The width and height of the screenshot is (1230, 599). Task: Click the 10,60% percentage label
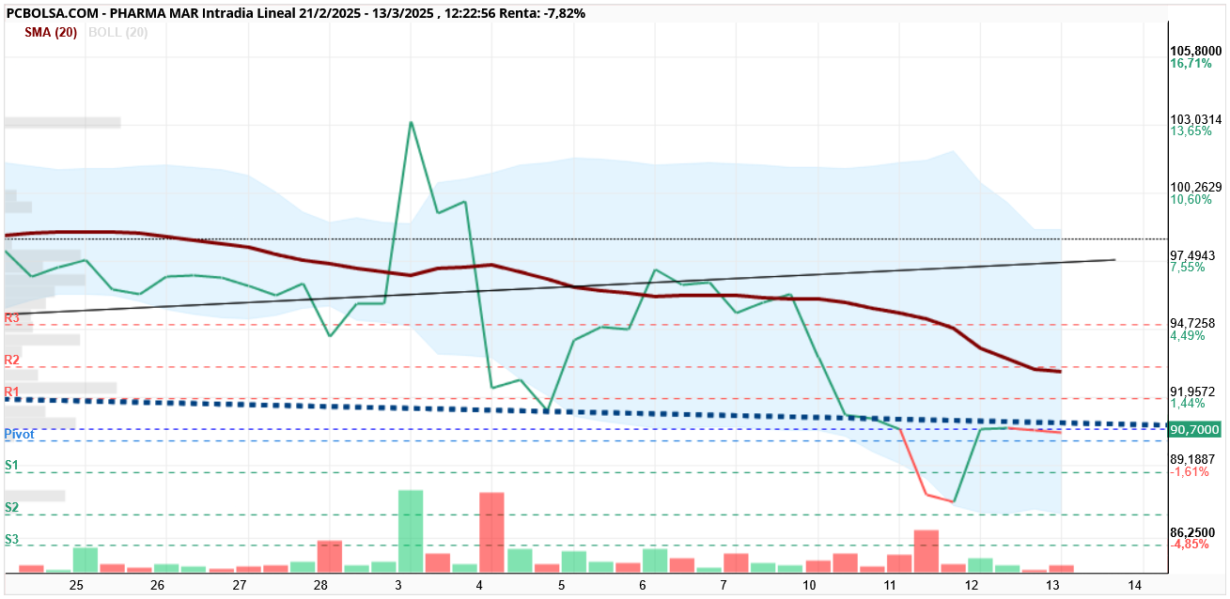(x=1191, y=200)
